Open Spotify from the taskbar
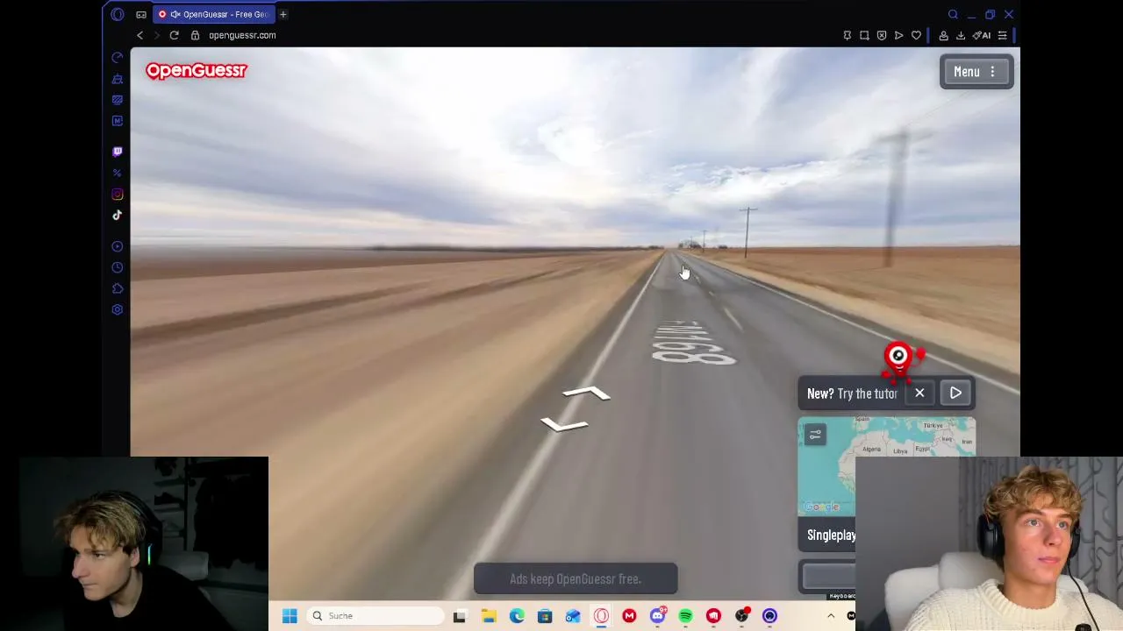 (685, 616)
